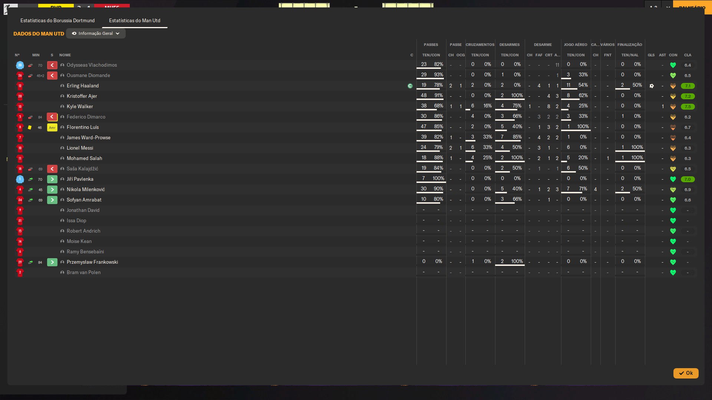Open Issa Diop player profile
Image resolution: width=712 pixels, height=400 pixels.
(76, 221)
